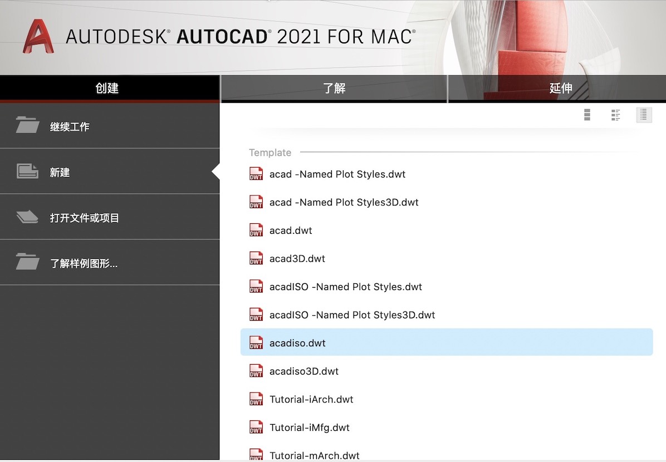Click the Template section heading
The width and height of the screenshot is (666, 462).
270,153
